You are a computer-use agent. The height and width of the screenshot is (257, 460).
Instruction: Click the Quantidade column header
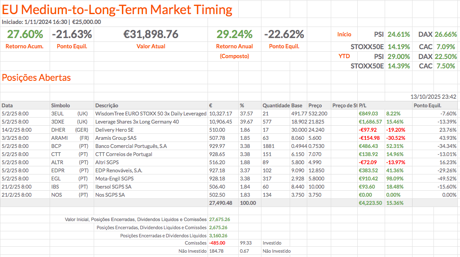click(276, 105)
